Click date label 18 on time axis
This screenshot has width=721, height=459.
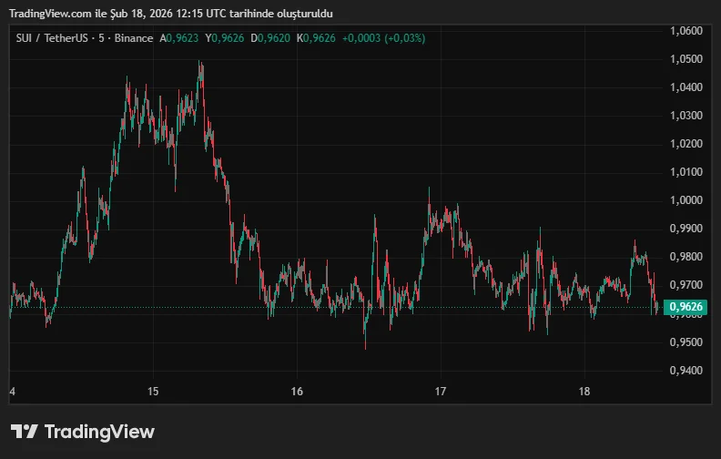(584, 392)
